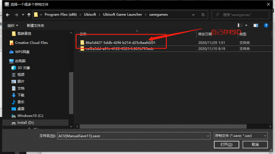Refresh the savegames folder view
Screen dimensions: 275x154
pyautogui.click(x=203, y=15)
